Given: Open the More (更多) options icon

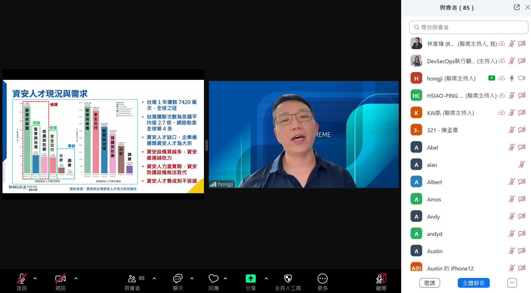Looking at the screenshot, I should [x=322, y=279].
